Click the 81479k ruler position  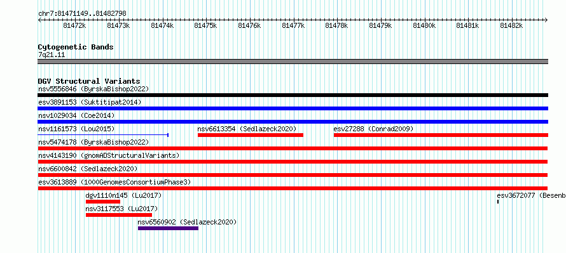380,25
